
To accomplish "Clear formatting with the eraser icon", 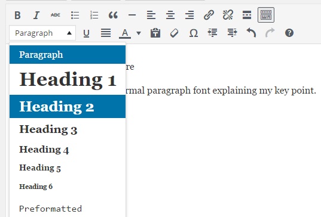I will (174, 33).
